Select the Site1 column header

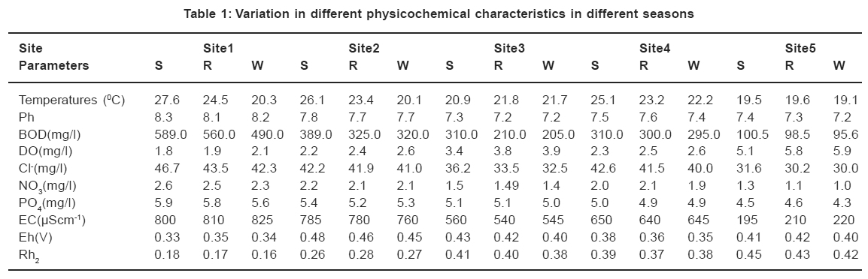(218, 48)
